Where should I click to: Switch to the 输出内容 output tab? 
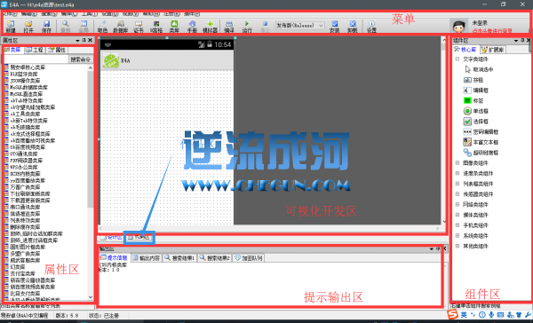147,258
